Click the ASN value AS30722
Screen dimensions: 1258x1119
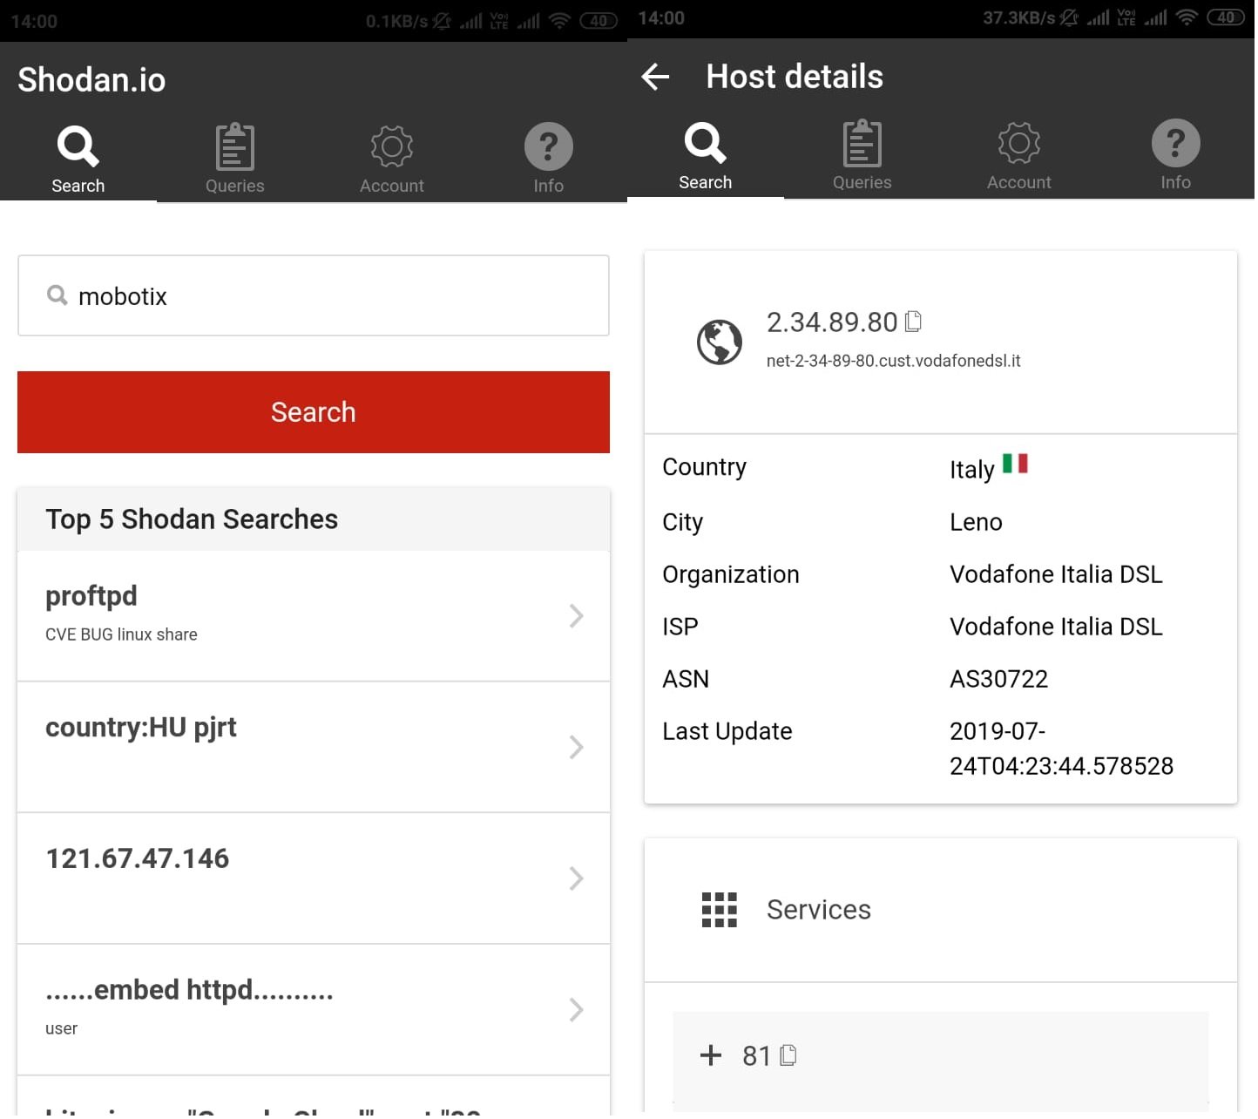(x=999, y=679)
